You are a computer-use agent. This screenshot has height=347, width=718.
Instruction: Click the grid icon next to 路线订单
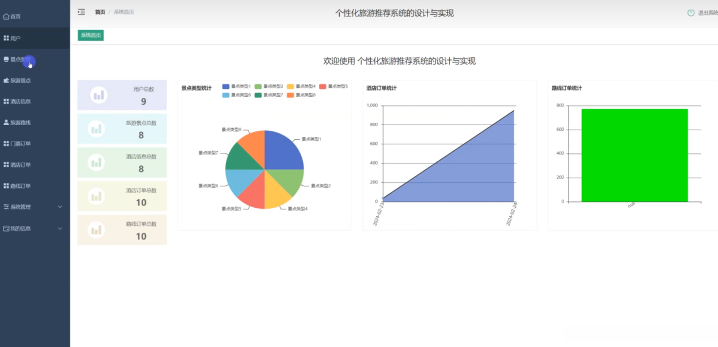tap(6, 186)
